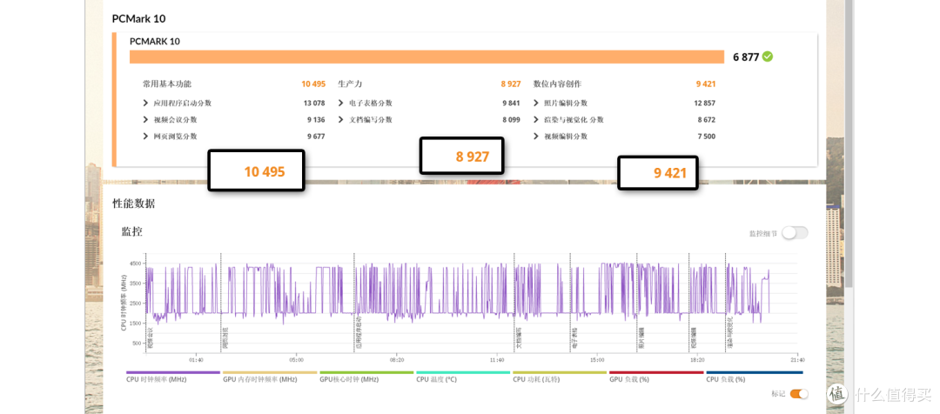940x414 pixels.
Task: Select the CPU 时钟频率 (MHz) legend entry
Action: (173, 377)
